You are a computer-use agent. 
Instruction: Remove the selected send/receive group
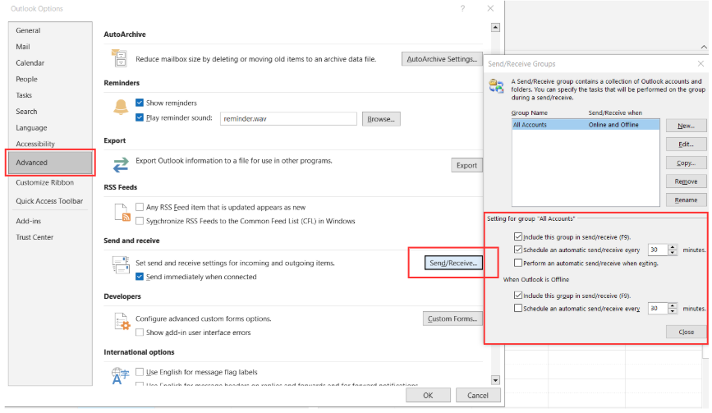pyautogui.click(x=686, y=181)
